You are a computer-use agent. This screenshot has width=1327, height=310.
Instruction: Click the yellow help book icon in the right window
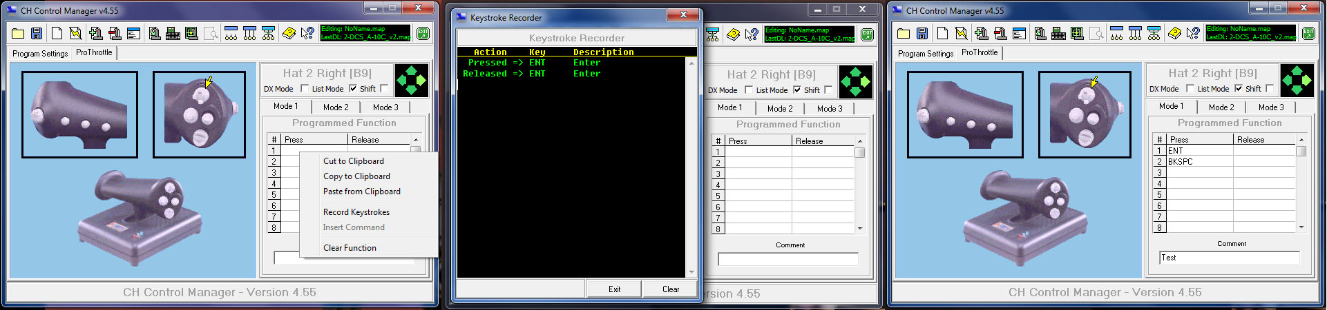tap(1174, 33)
